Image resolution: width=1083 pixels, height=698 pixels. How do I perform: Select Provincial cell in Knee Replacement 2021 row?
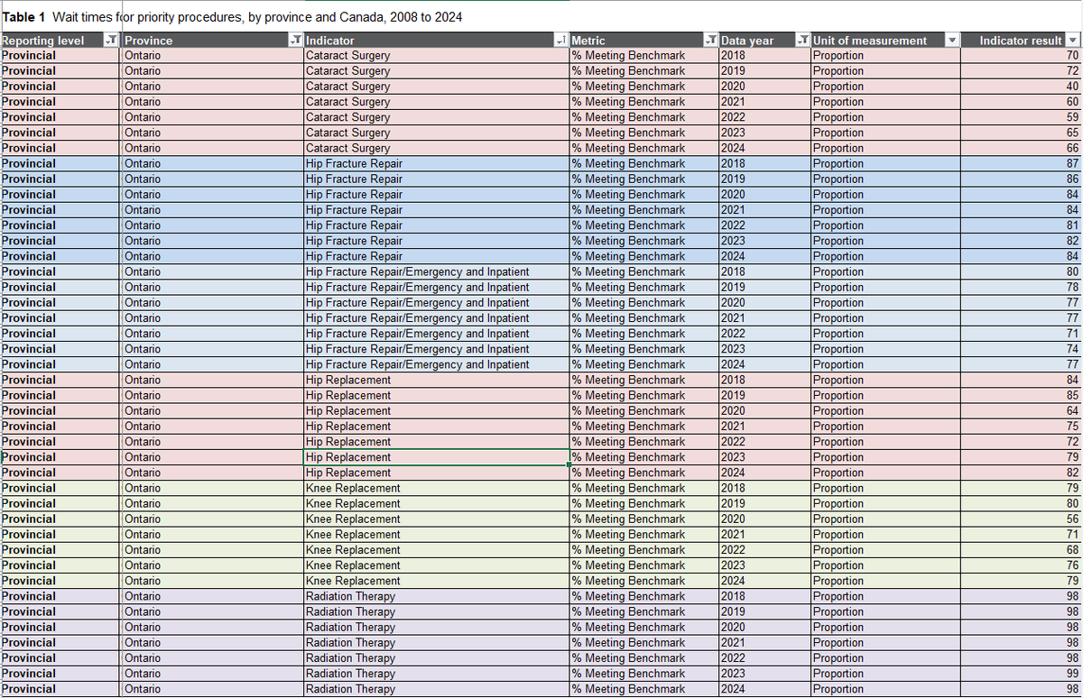60,534
